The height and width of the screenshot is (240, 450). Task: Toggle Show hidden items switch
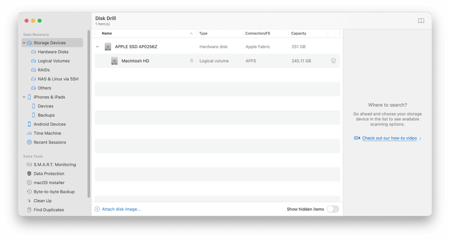point(332,209)
